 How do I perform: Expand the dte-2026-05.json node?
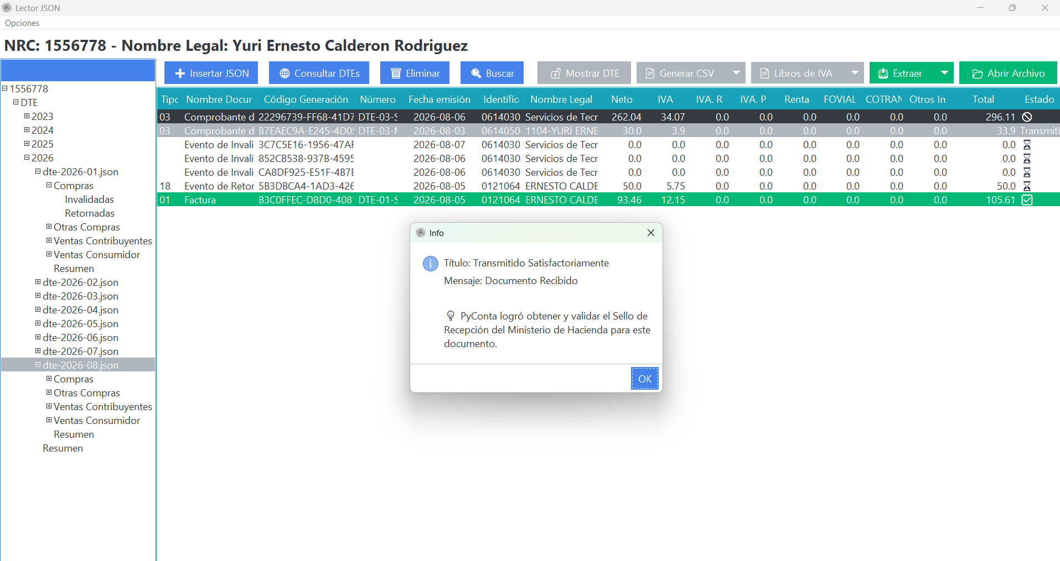[38, 323]
